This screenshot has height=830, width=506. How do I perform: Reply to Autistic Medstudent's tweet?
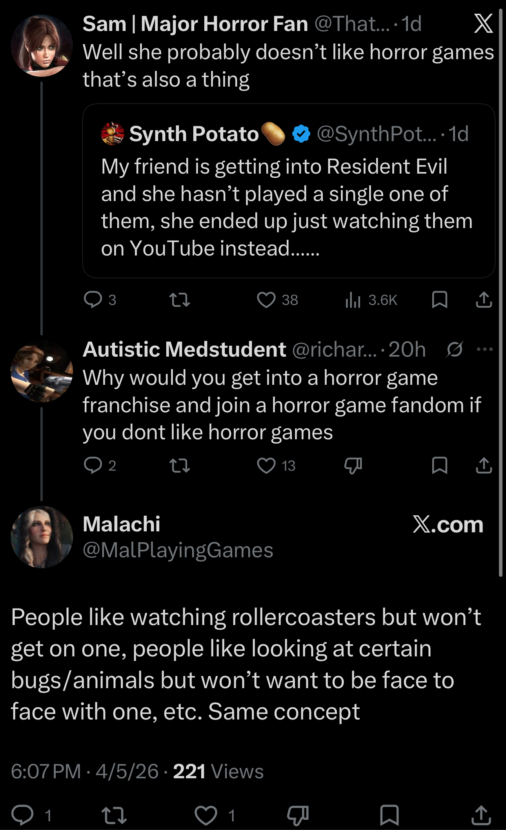point(93,466)
